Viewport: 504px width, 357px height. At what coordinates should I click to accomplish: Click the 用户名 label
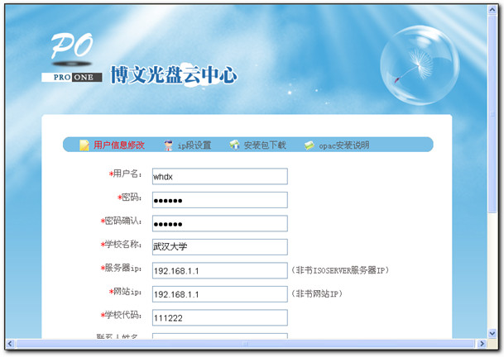click(125, 174)
